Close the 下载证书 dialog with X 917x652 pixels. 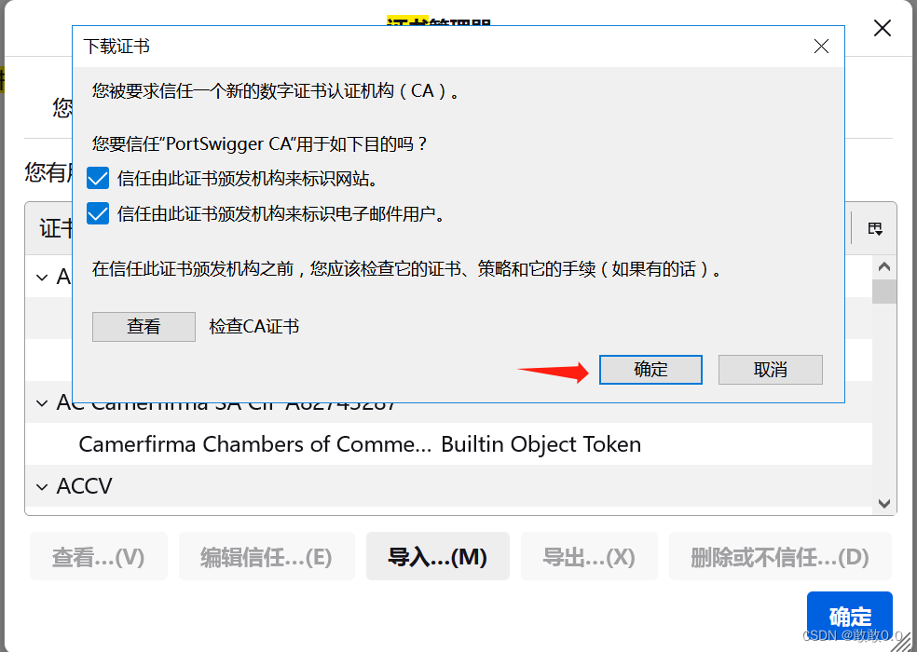pos(821,47)
